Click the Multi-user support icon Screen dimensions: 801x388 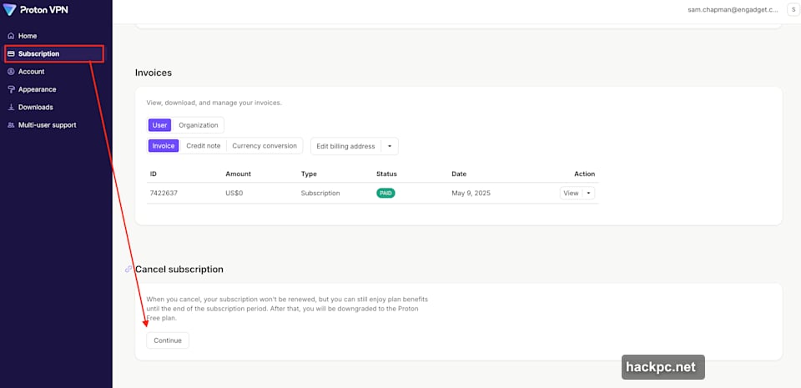pyautogui.click(x=11, y=125)
